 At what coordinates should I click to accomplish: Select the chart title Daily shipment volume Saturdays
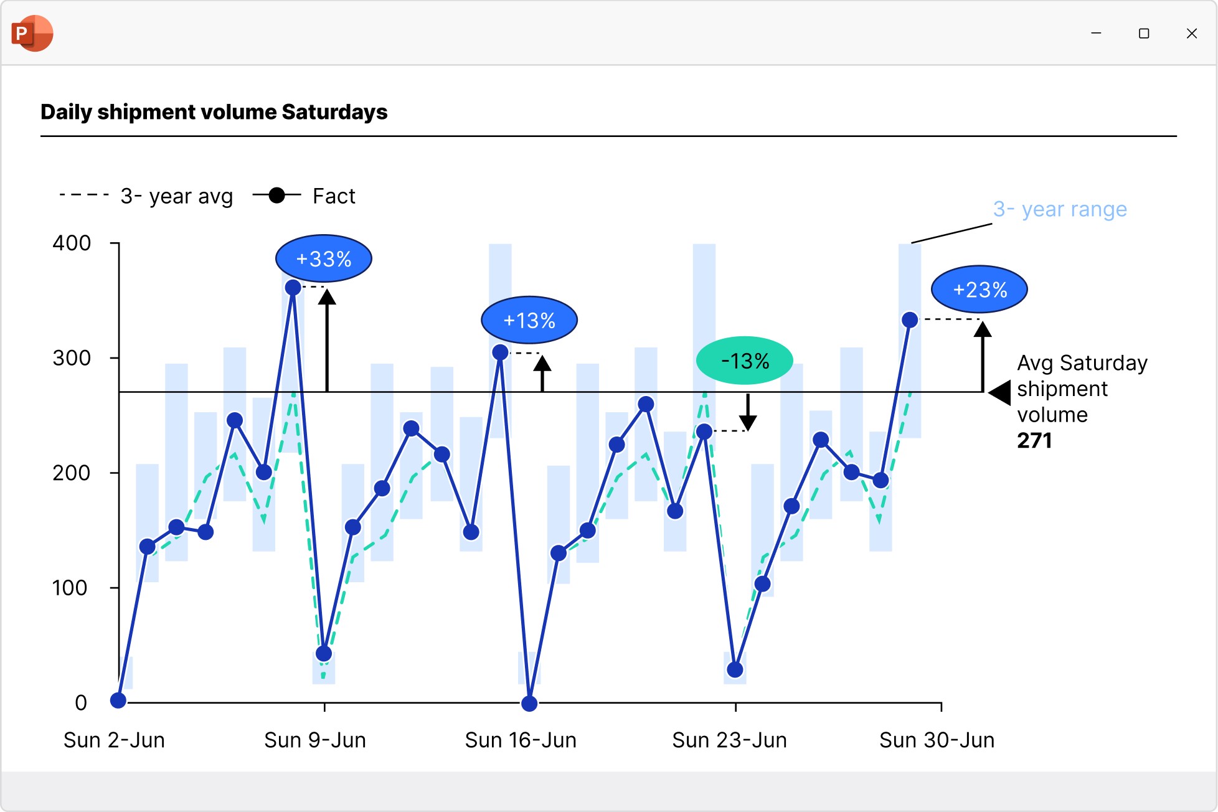(214, 112)
